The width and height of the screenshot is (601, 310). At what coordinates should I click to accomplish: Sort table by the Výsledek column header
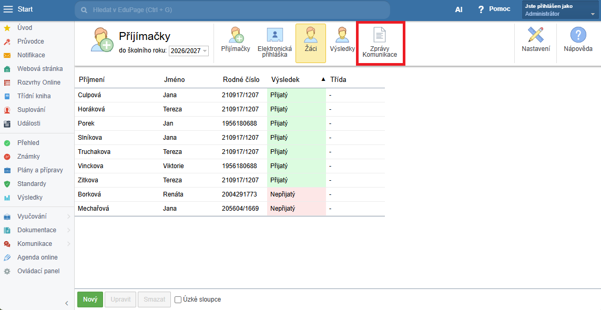tap(286, 80)
